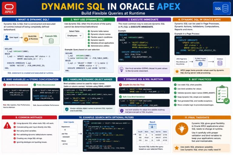Click check mark next to Dynamic table names
The image size is (233, 155).
click(x=89, y=31)
